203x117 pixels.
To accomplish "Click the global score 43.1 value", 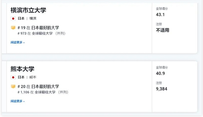I will (160, 14).
